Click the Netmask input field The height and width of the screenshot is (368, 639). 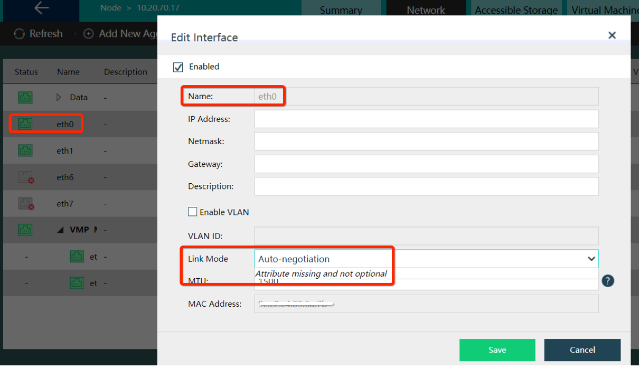point(426,141)
